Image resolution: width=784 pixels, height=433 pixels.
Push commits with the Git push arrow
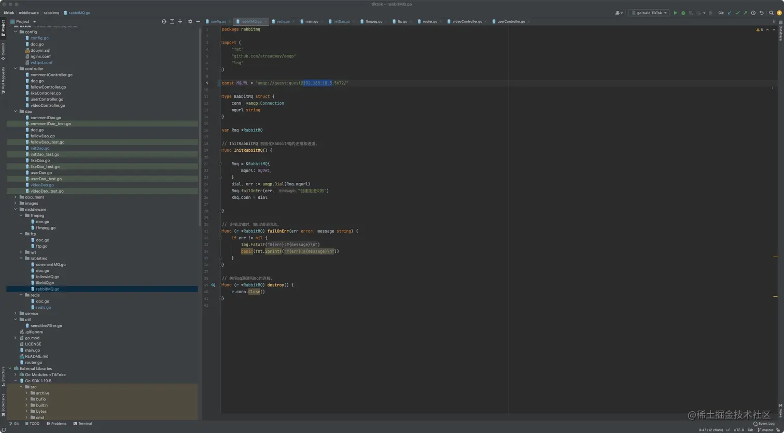click(745, 13)
